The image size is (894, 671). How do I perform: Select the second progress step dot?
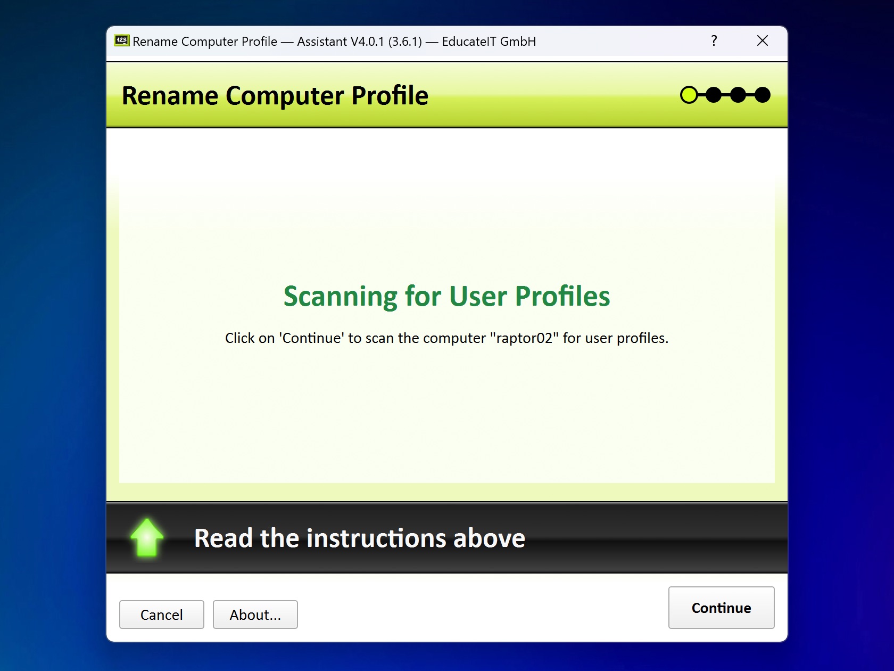(713, 95)
